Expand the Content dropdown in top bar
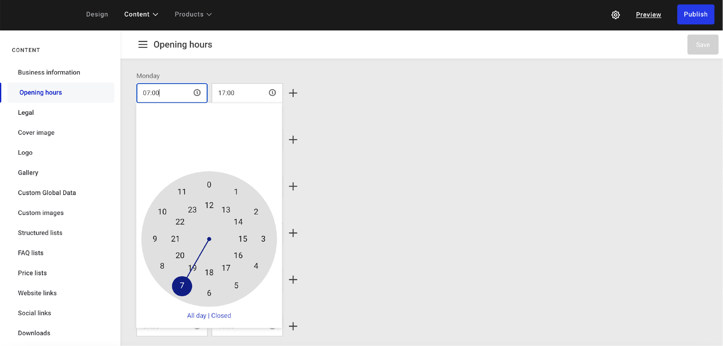Screen dimensions: 723x346 click(x=141, y=14)
